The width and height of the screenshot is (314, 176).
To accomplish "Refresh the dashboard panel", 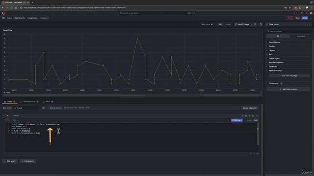I will click(x=261, y=24).
